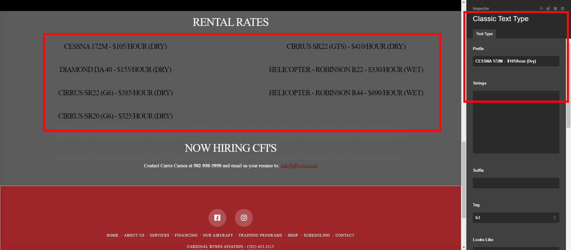This screenshot has width=571, height=250.
Task: Click the Instagram icon in footer
Action: pos(244,218)
